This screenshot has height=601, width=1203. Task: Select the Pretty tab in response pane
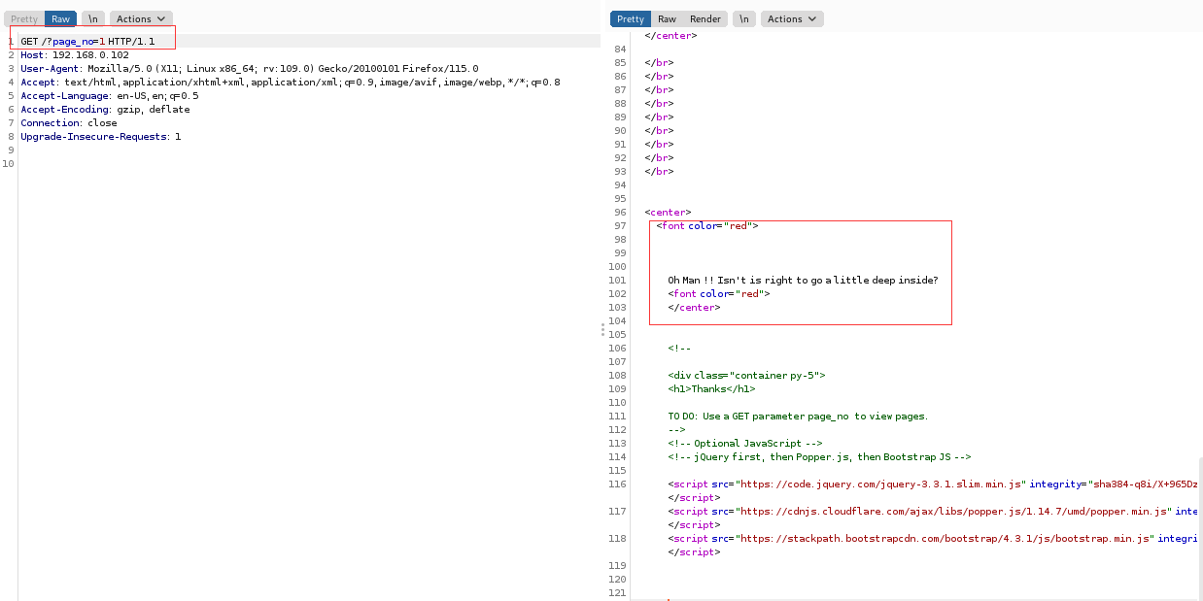pyautogui.click(x=630, y=18)
